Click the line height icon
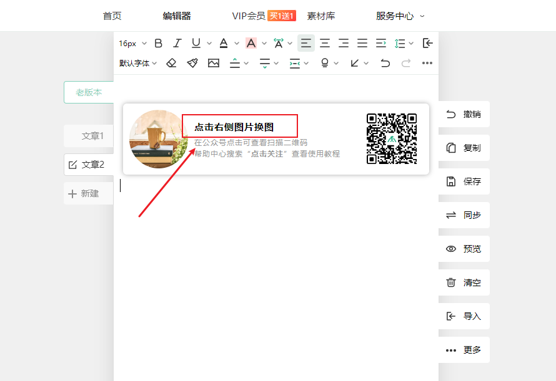The image size is (556, 381). [x=400, y=43]
